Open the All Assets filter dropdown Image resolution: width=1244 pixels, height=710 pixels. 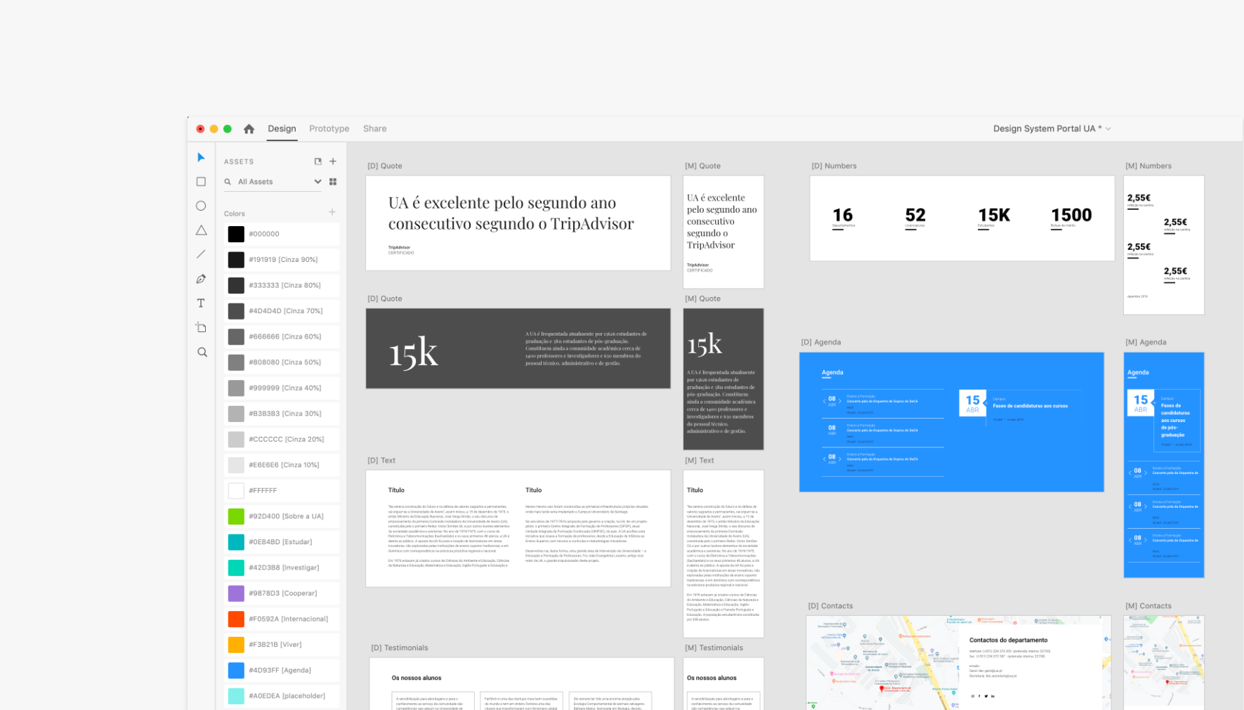pos(317,181)
